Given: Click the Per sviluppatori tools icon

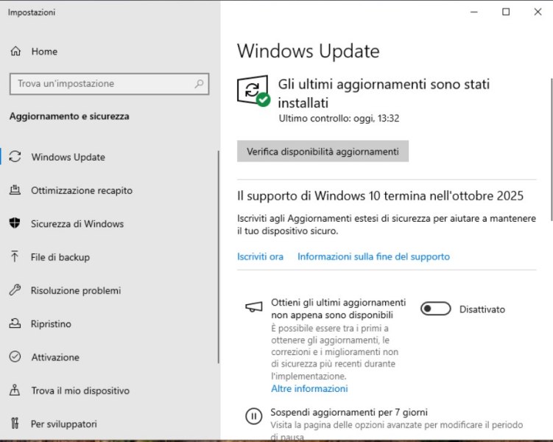Looking at the screenshot, I should click(x=15, y=424).
